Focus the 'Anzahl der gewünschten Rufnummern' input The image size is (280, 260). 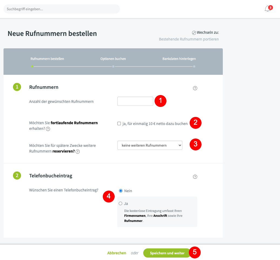[135, 101]
